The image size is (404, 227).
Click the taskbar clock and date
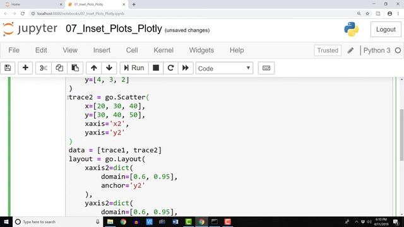pyautogui.click(x=381, y=222)
